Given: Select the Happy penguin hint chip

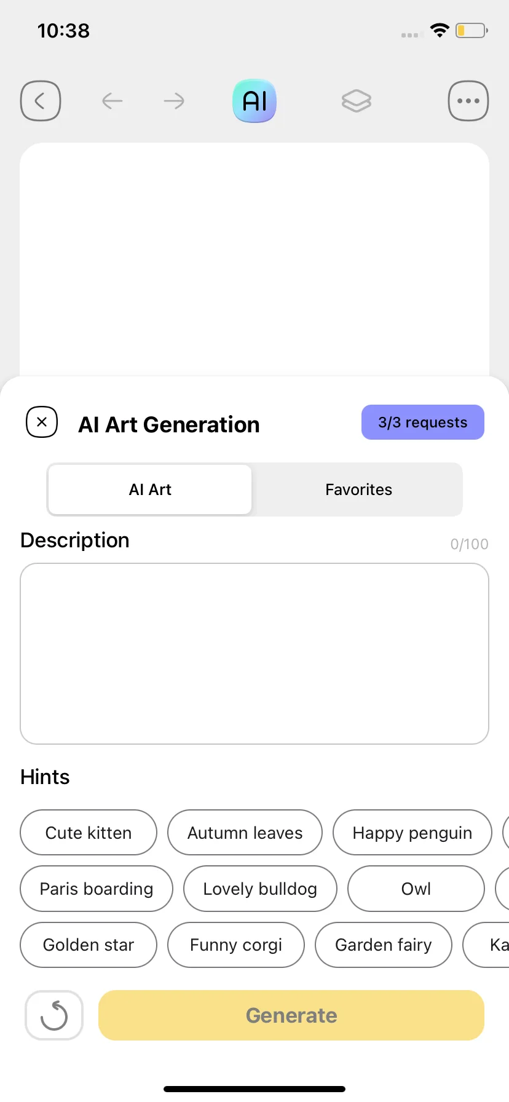Looking at the screenshot, I should [412, 833].
